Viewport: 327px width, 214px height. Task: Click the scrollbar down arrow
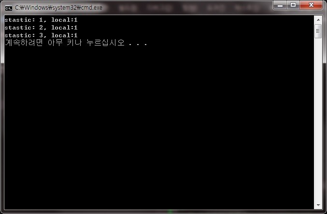point(318,205)
